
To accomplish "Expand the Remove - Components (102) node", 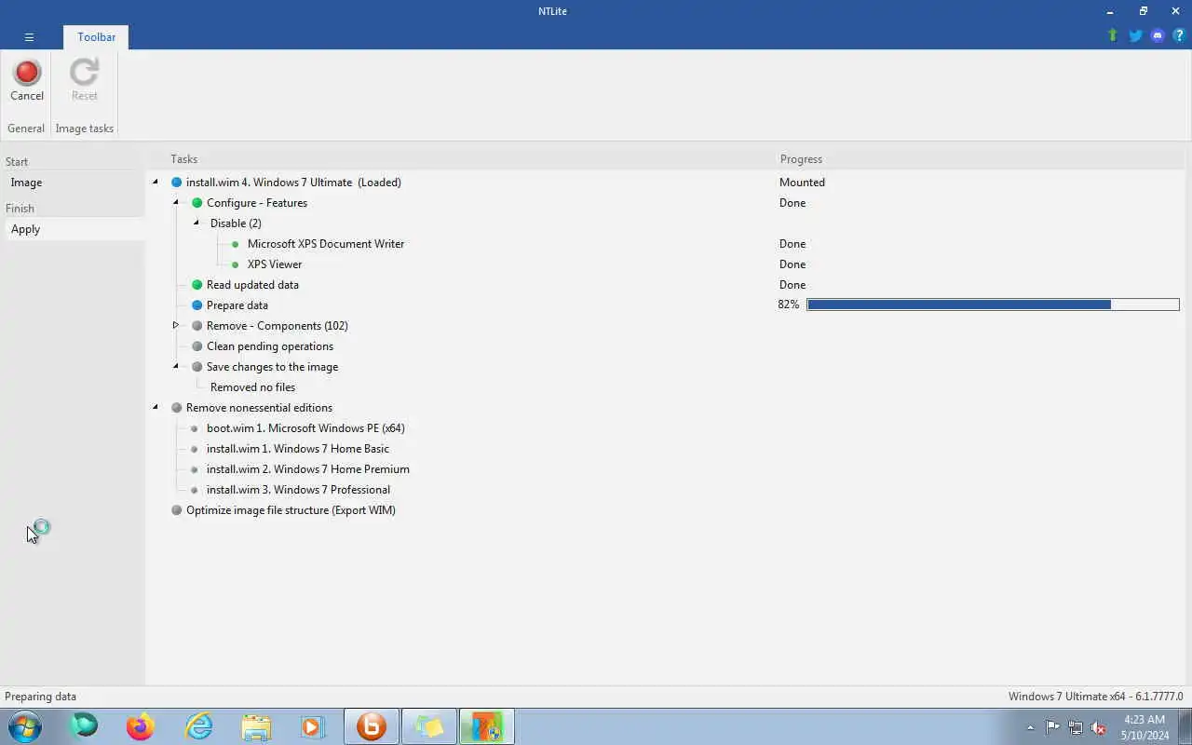I will tap(175, 326).
